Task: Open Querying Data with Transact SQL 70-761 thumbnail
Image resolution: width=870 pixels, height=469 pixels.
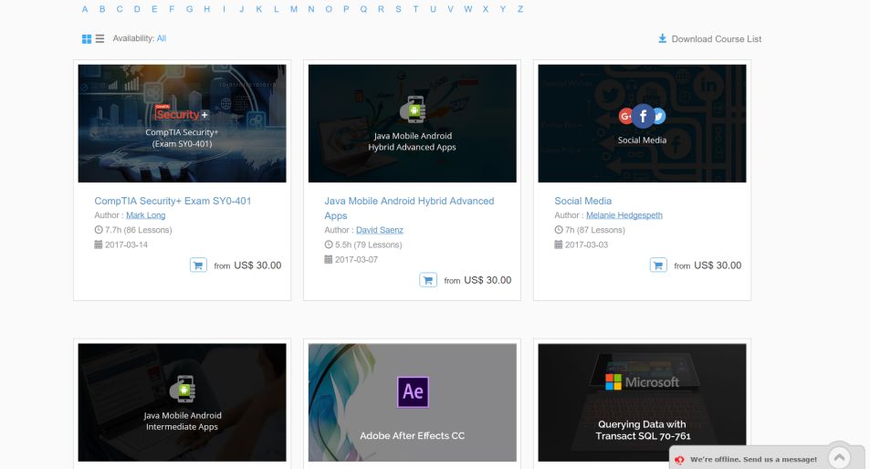Action: [x=642, y=402]
